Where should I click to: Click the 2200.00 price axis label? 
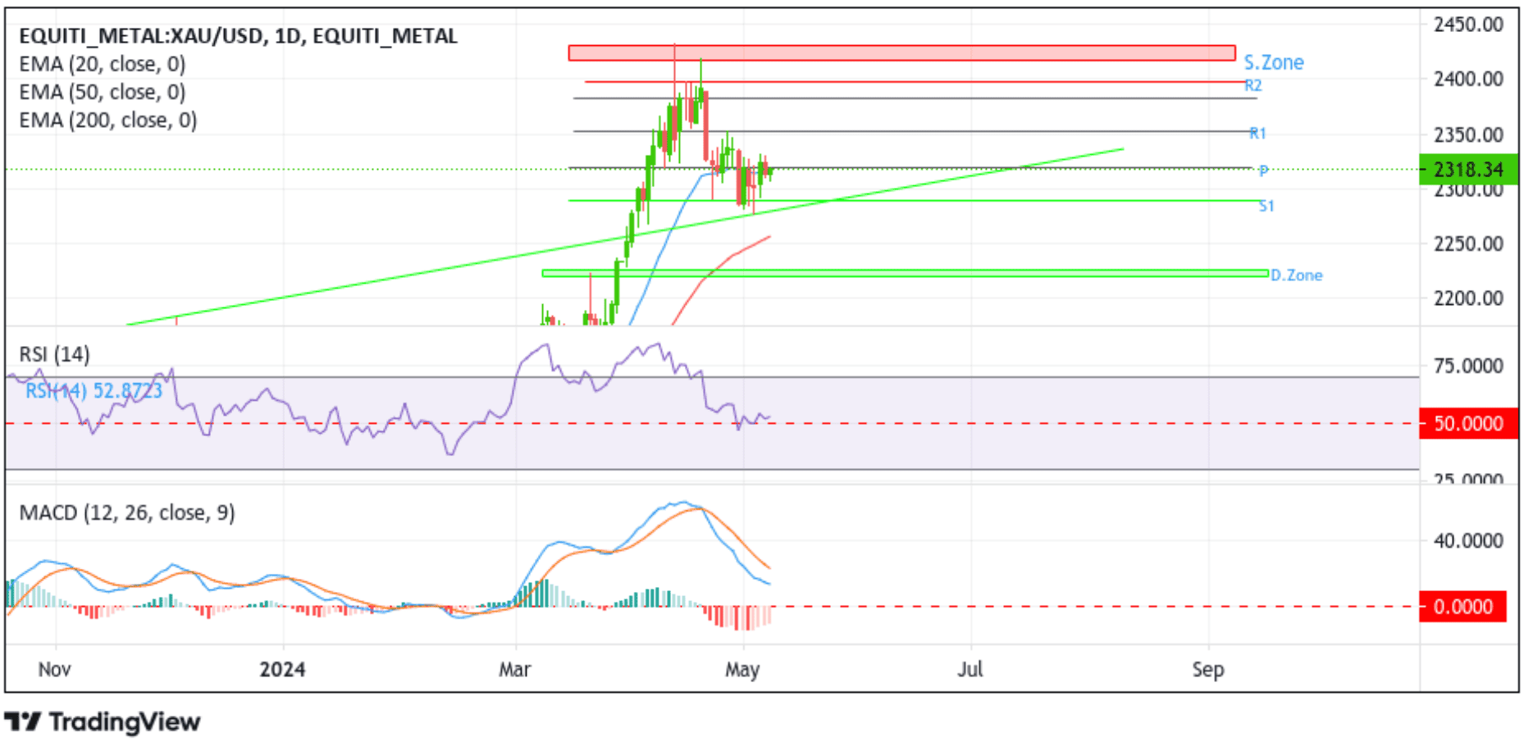click(x=1468, y=298)
